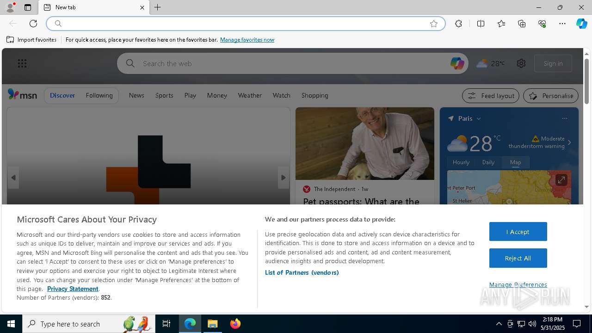Go to previous carousel slide arrow
592x333 pixels.
[13, 178]
